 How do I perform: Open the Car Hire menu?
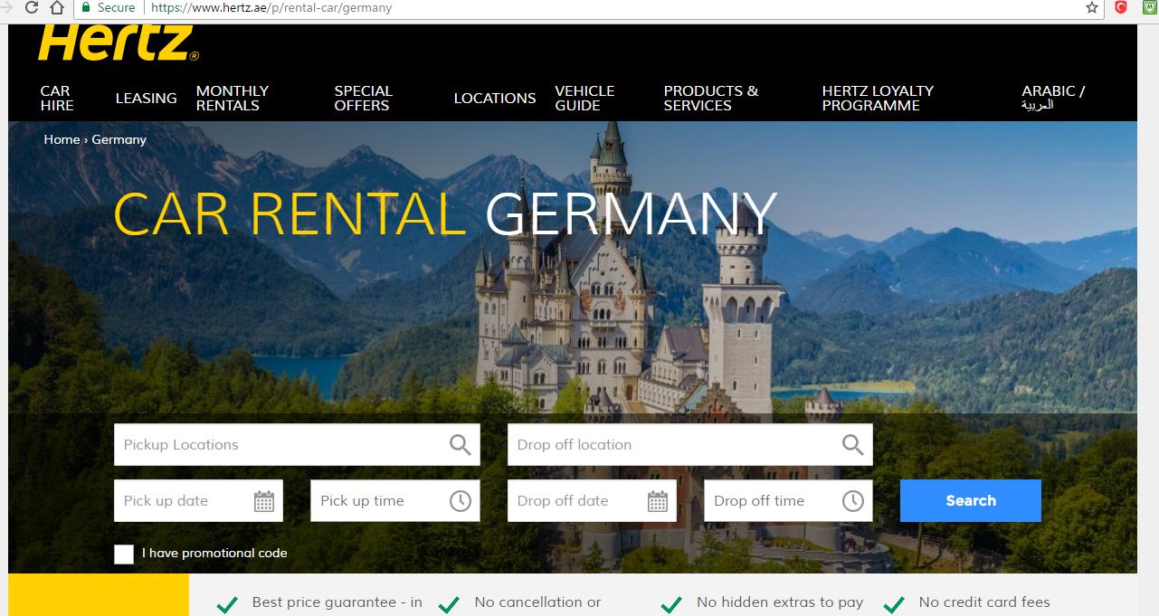click(x=56, y=98)
